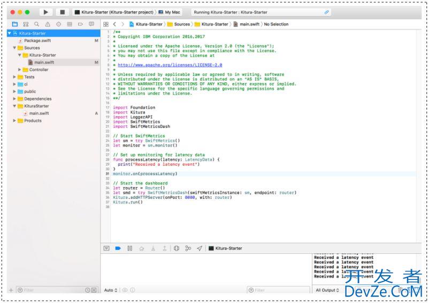428x303 pixels.
Task: Click the variable info icon near Auto
Action: tap(132, 290)
